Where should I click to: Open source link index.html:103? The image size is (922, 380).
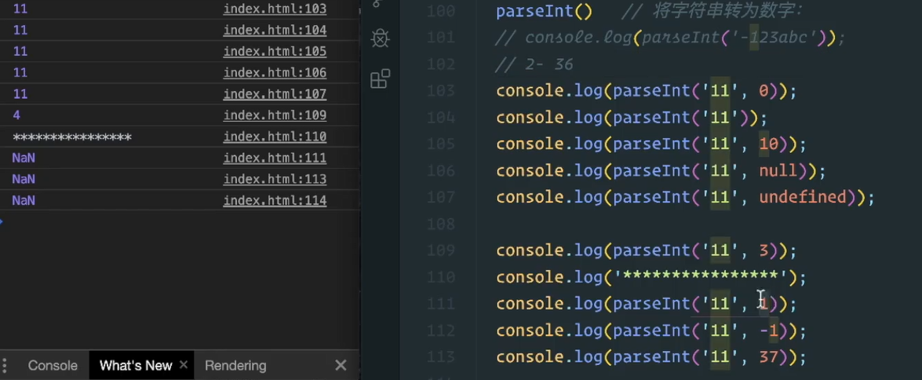(x=275, y=9)
